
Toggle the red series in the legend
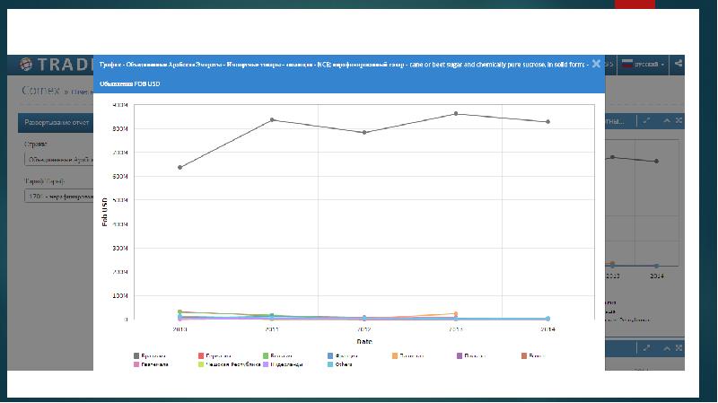215,355
